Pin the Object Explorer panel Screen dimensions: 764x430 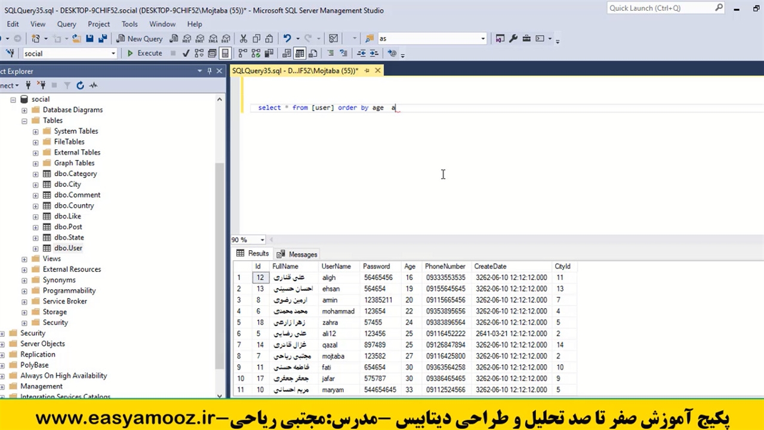210,71
